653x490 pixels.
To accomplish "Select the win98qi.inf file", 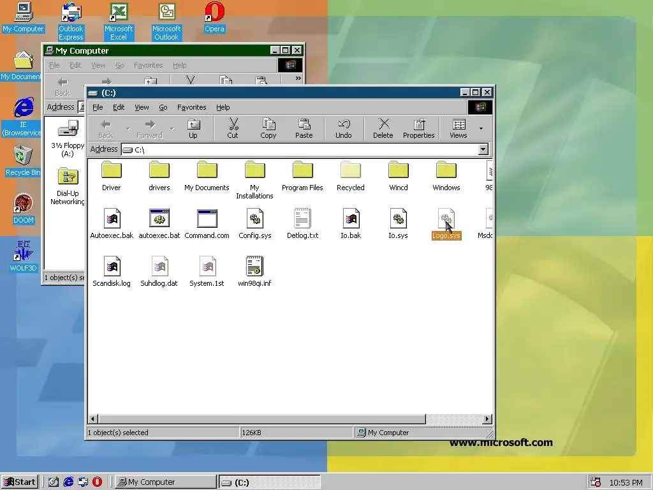I will 254,272.
